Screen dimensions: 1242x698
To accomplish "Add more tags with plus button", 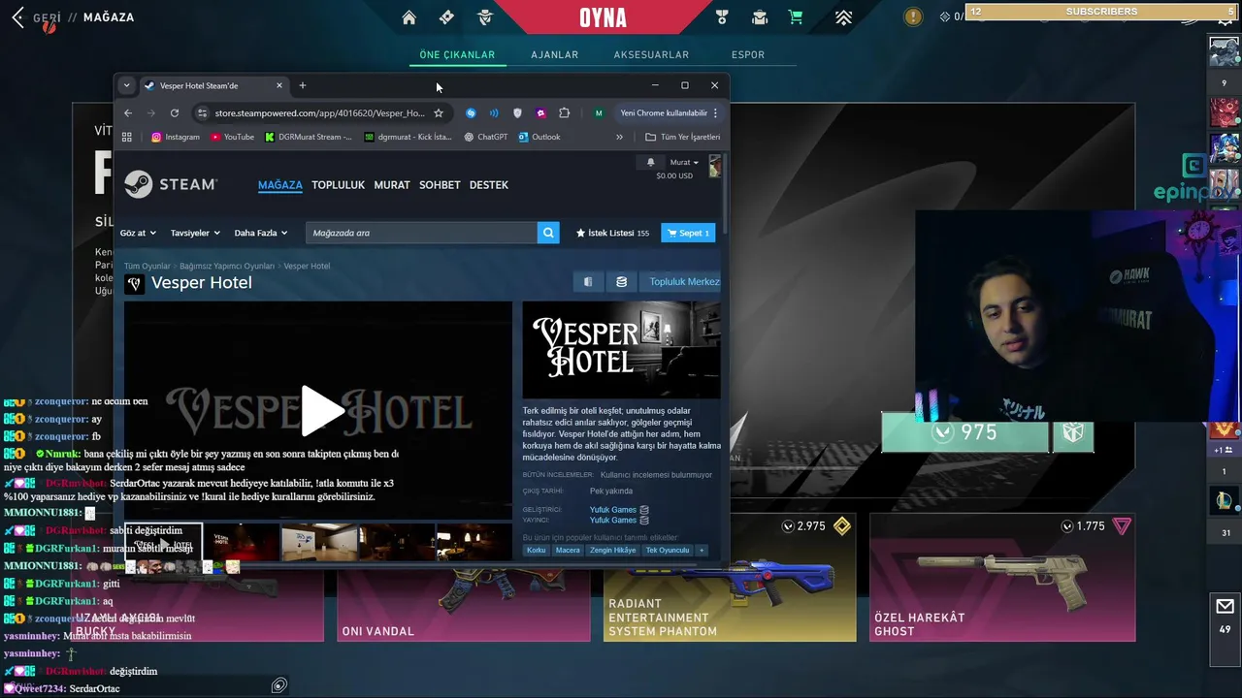I will [702, 551].
